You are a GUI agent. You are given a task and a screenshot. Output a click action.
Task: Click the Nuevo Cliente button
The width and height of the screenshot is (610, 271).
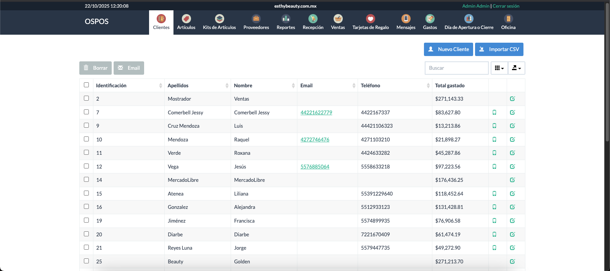448,49
